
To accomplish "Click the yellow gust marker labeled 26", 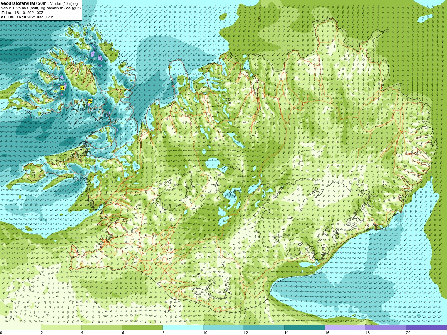I will pos(90,101).
